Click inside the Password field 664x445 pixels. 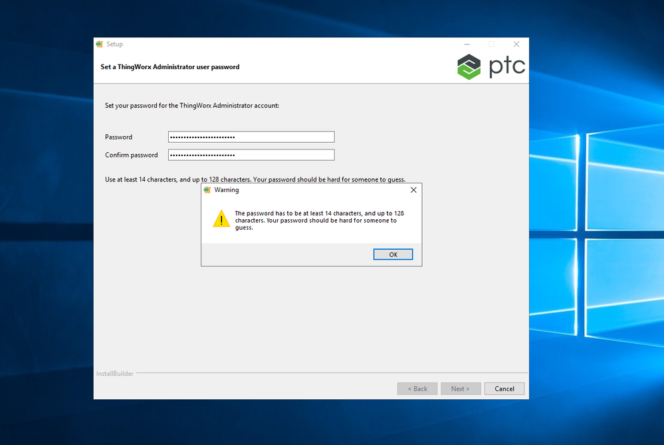251,137
